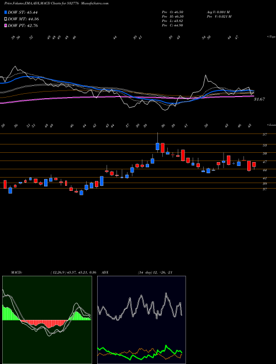Click the MACD panel heading
Screen dimensions: 276x364
(x=16, y=272)
